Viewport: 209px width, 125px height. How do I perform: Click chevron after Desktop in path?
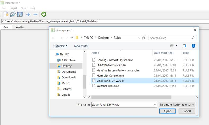tap(111, 38)
